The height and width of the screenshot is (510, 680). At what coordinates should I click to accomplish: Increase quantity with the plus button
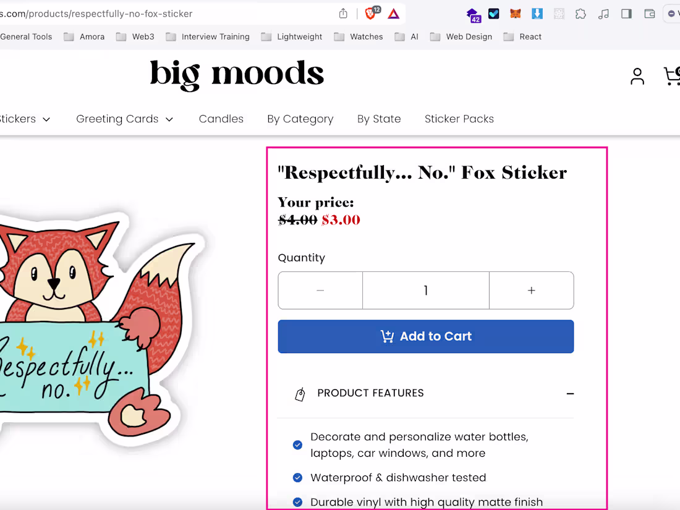531,291
